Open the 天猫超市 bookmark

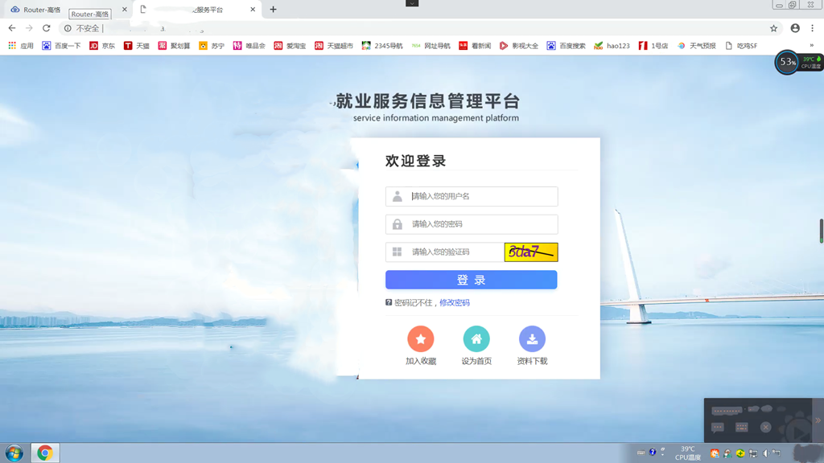[x=334, y=46]
